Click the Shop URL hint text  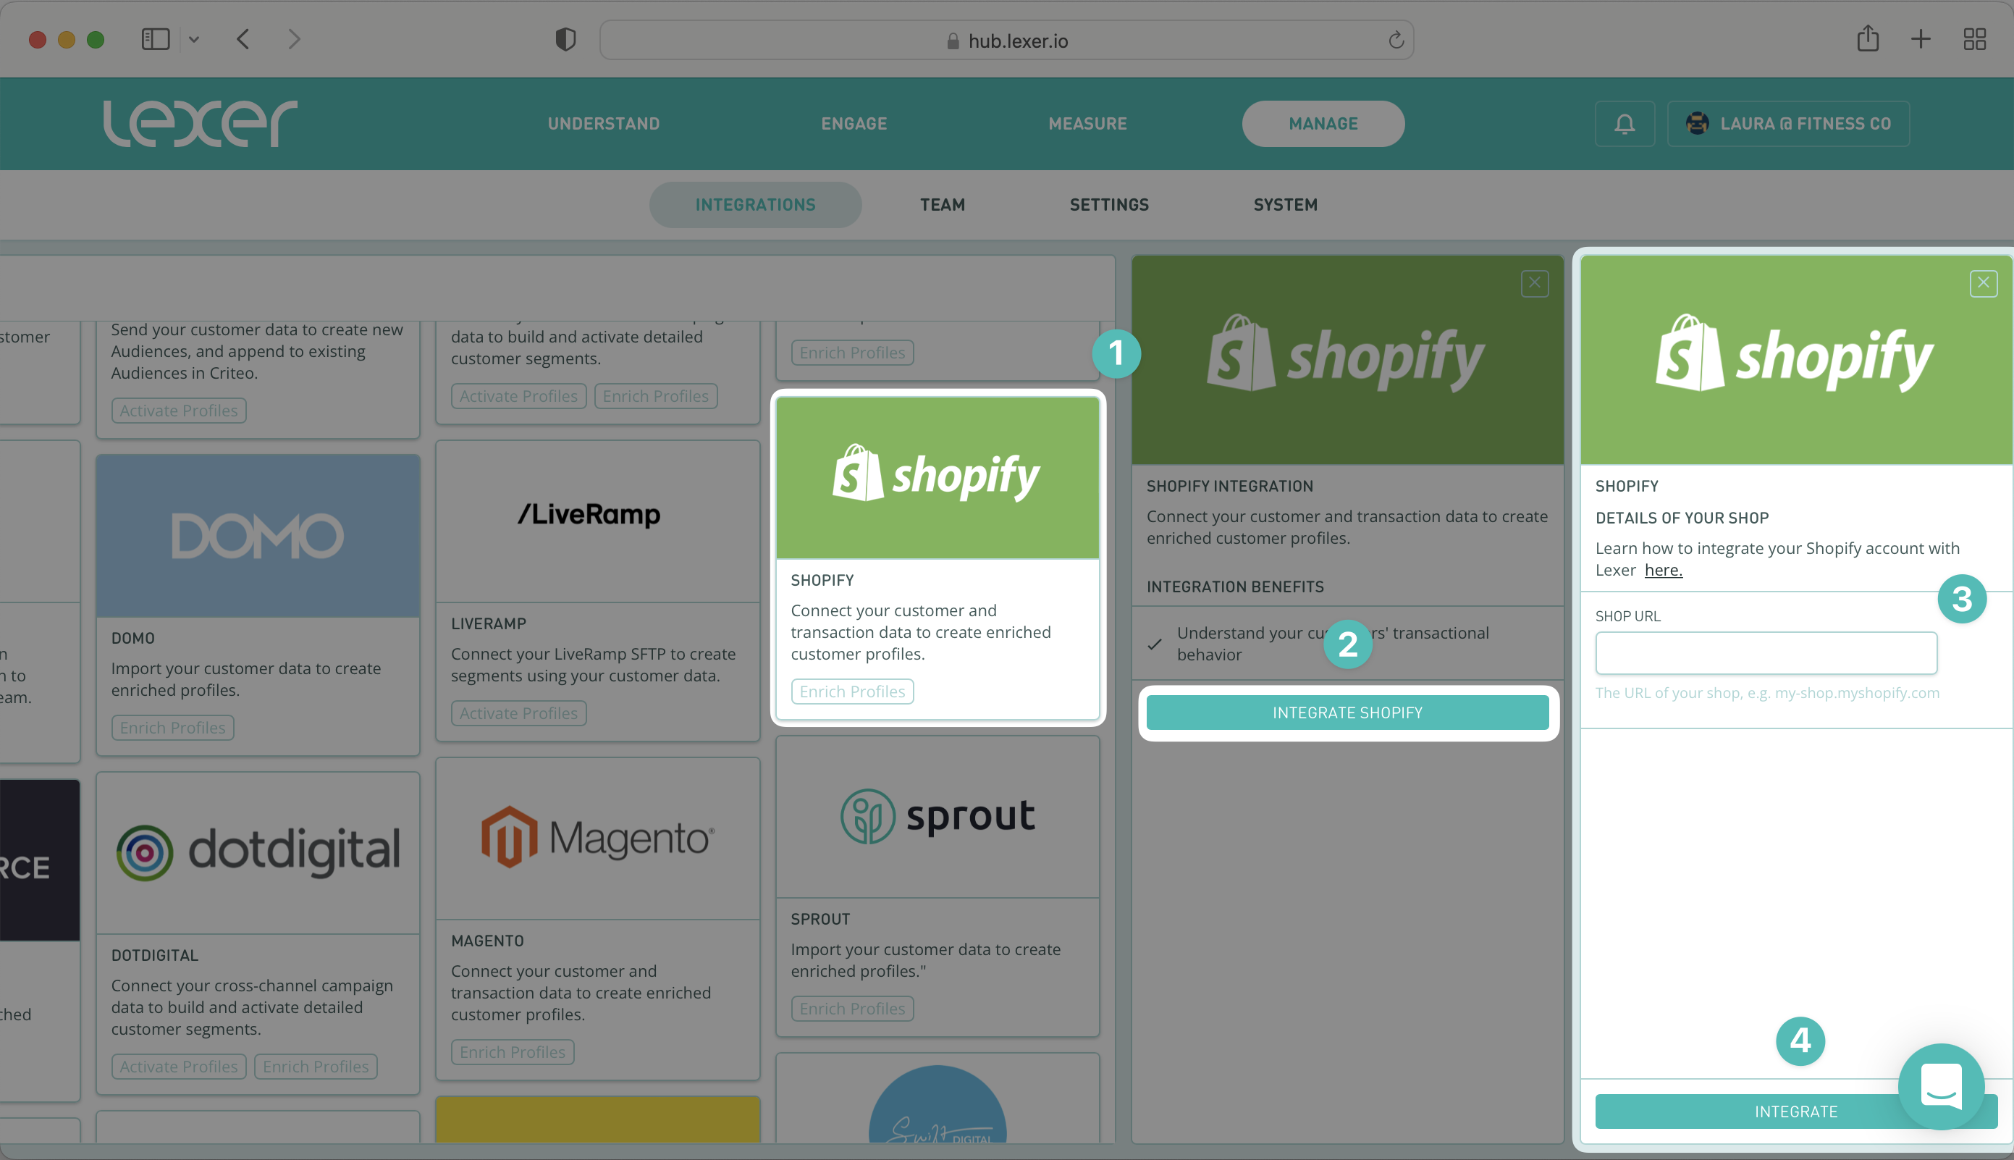point(1766,692)
